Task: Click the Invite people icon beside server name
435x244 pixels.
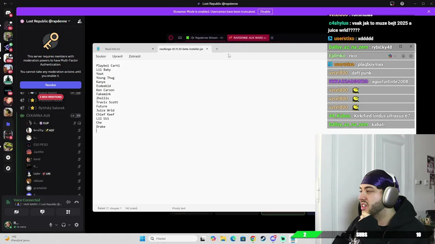Action: [80, 21]
